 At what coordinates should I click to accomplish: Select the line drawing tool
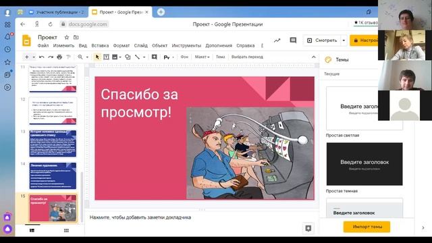coord(137,57)
